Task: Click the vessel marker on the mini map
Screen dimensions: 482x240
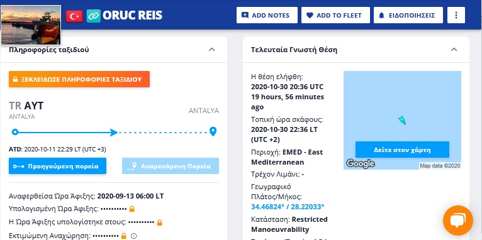Action: [401, 120]
